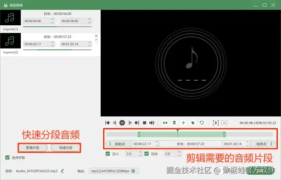Copy the segment with green duplicate icon
The image size is (281, 180).
click(193, 123)
